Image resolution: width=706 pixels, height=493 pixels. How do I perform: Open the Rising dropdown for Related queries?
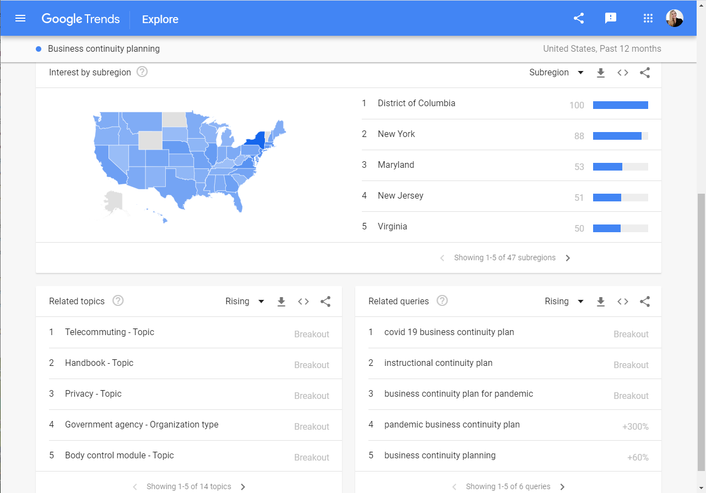click(564, 302)
